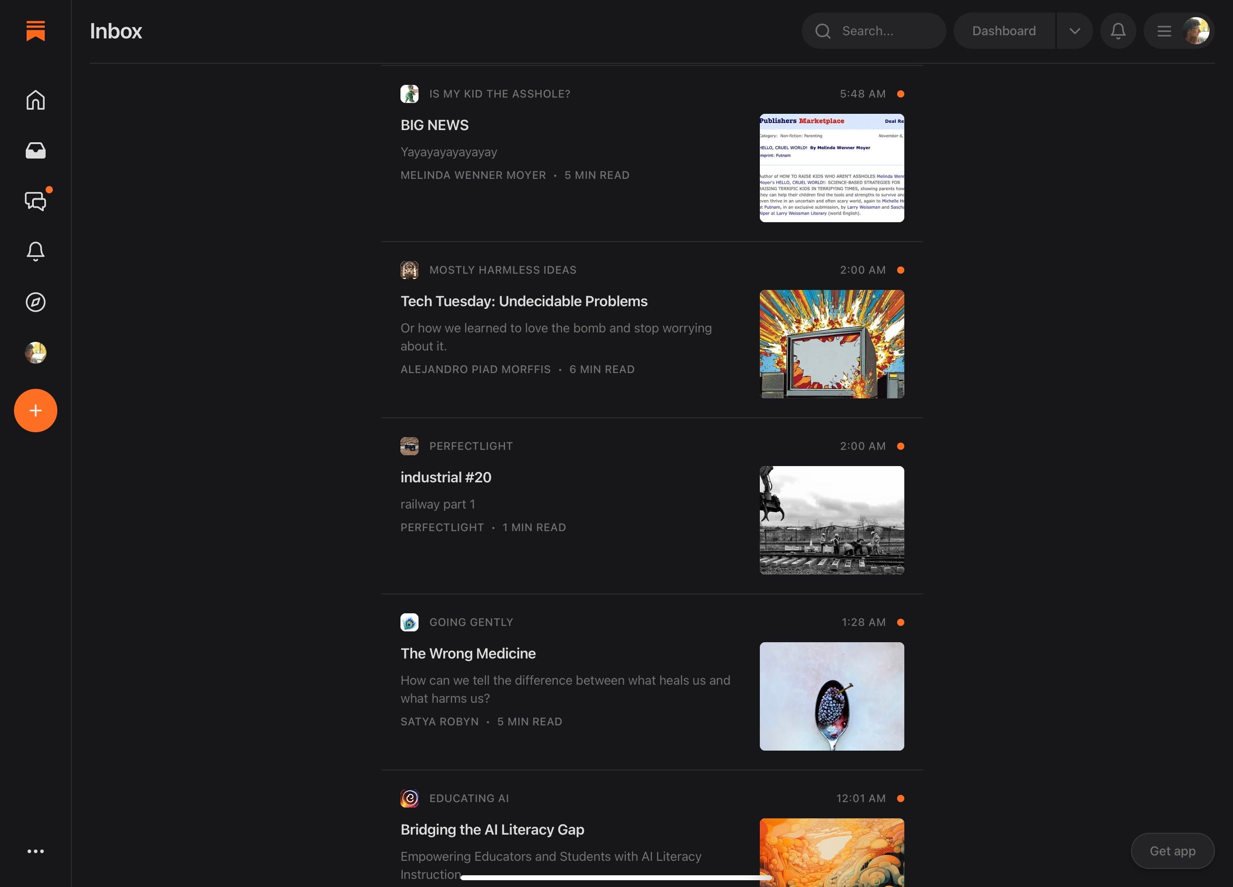Click author Satya Robyn byline
Screen dimensions: 1233x887
[x=439, y=722]
